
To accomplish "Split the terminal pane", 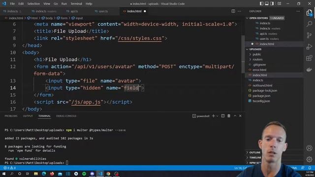I will [x=223, y=116].
